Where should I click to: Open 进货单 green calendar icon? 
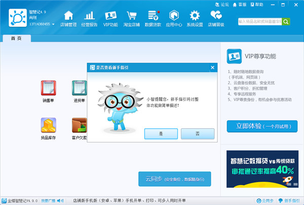[x=80, y=88]
